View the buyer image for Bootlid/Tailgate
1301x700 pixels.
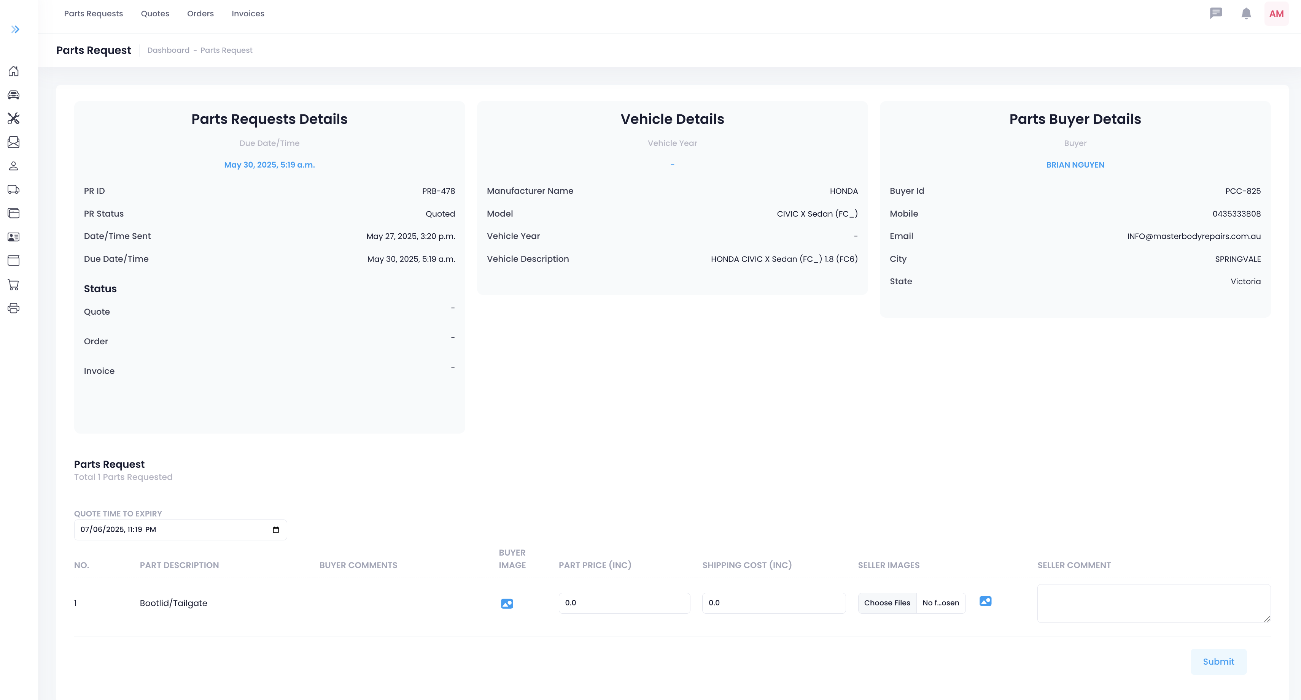click(x=507, y=603)
